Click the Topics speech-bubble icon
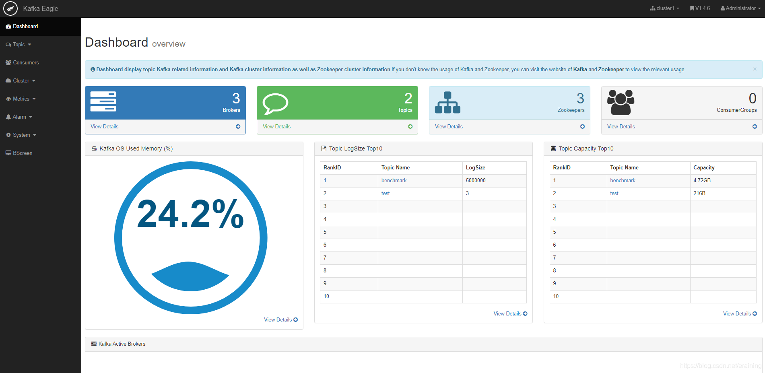 tap(275, 104)
